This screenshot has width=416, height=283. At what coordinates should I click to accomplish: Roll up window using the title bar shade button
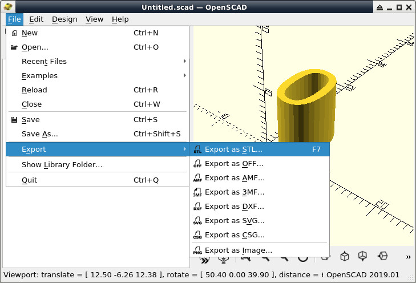[379, 7]
